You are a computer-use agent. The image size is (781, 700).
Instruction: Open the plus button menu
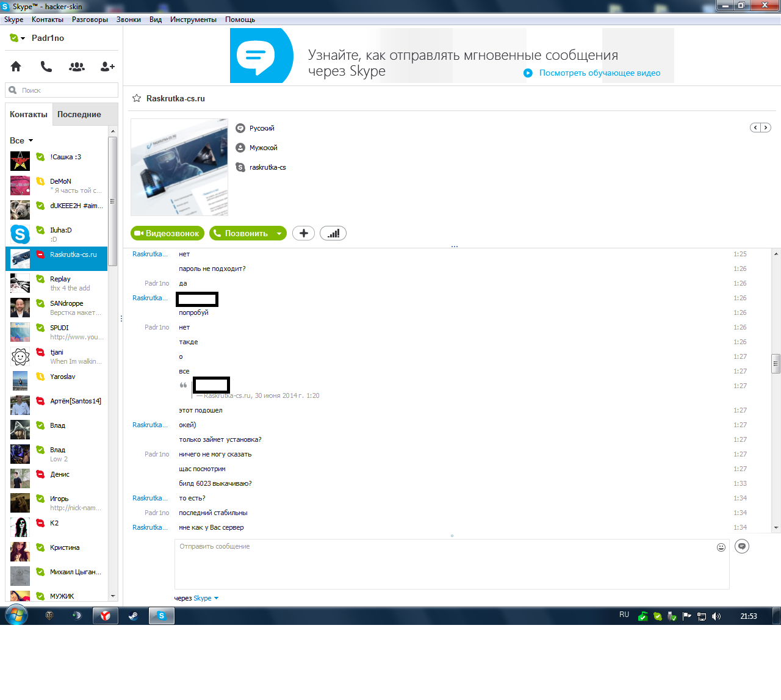click(303, 233)
